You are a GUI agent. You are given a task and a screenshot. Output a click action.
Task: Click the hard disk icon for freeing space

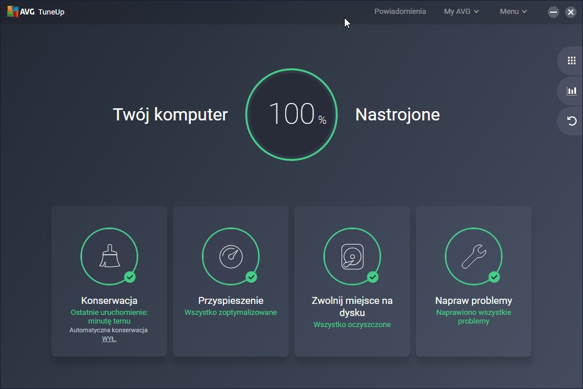pos(352,256)
